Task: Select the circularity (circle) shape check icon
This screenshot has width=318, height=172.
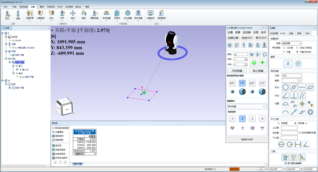Action: pyautogui.click(x=285, y=87)
